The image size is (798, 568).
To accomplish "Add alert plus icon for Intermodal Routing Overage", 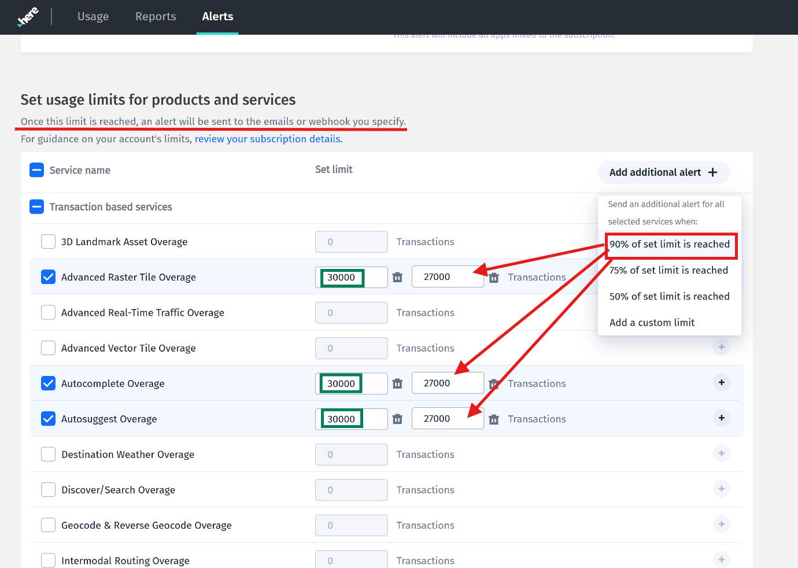I will click(x=722, y=559).
